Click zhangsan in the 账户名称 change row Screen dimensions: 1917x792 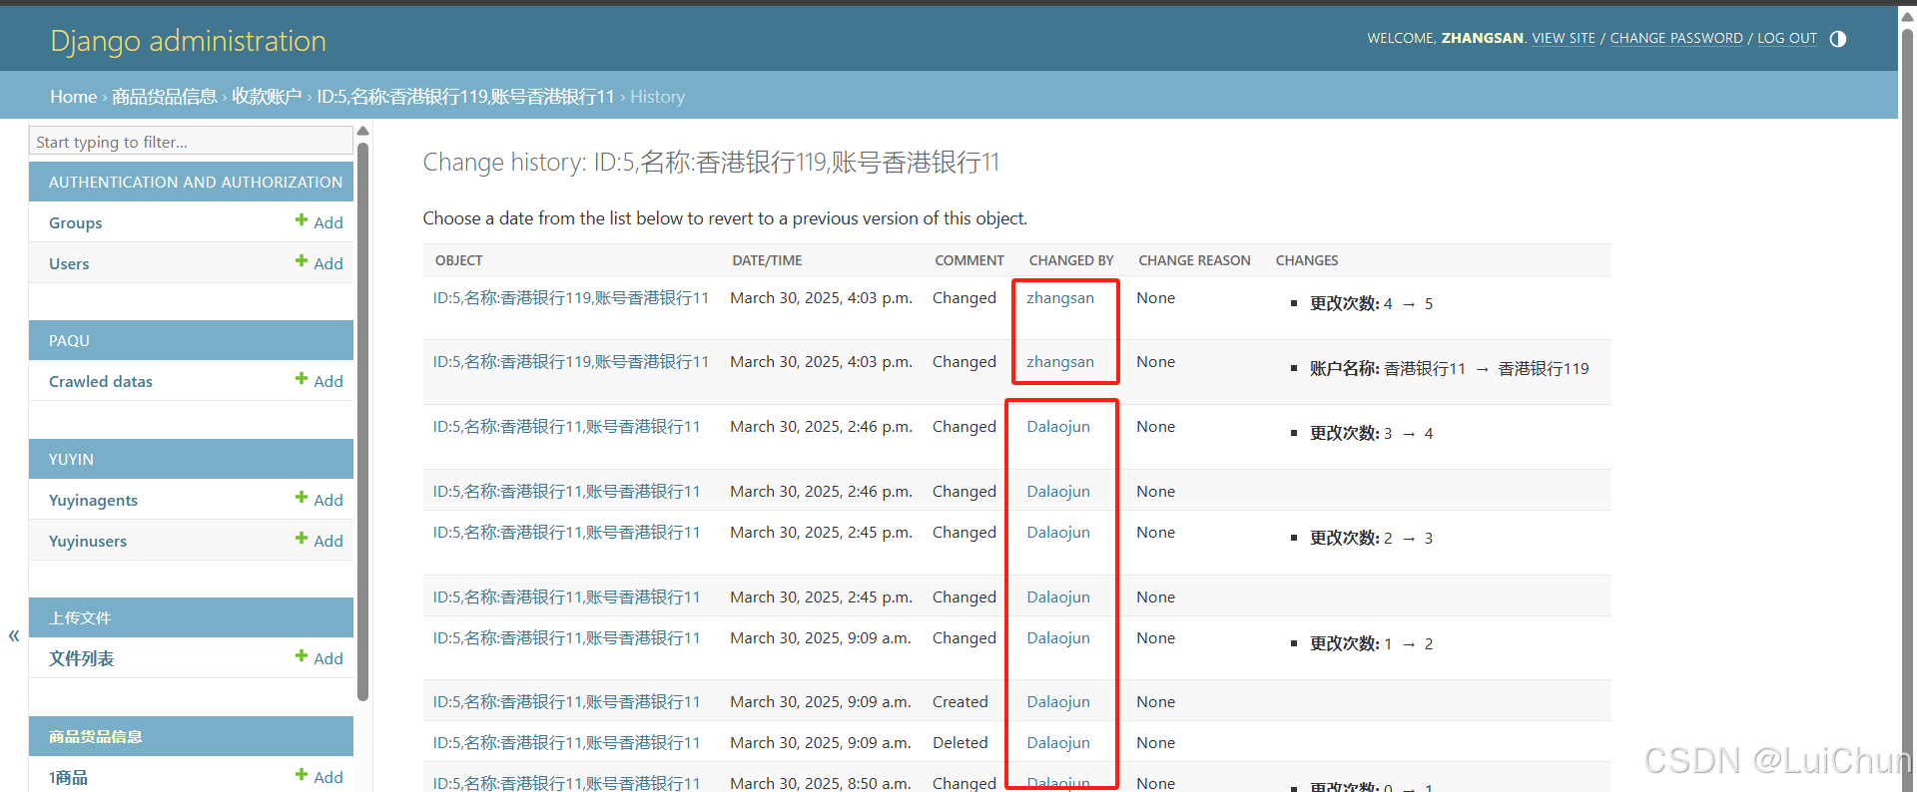point(1060,361)
